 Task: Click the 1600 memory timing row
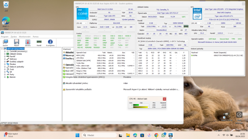(163, 56)
